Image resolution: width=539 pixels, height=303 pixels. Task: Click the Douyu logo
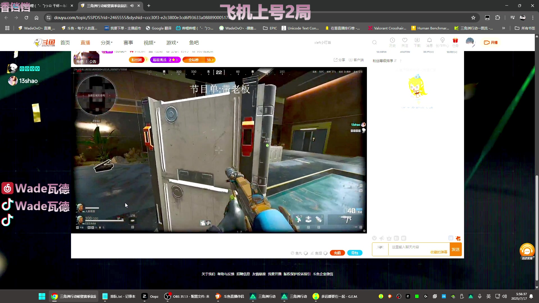click(45, 43)
